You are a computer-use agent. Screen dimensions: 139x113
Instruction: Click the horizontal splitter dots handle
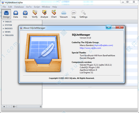pos(90,87)
